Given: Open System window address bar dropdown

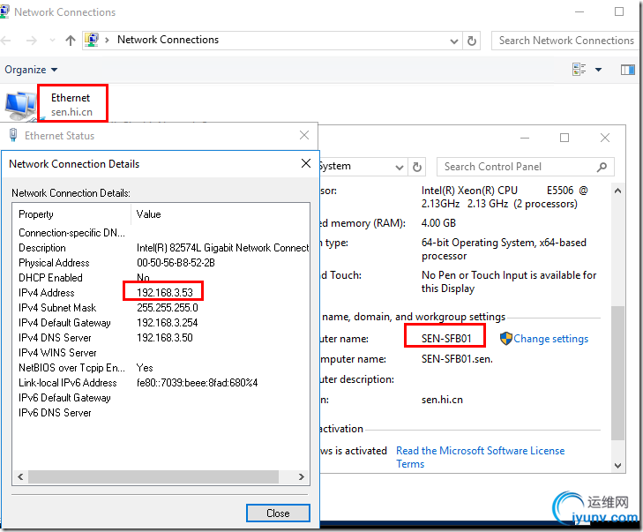Looking at the screenshot, I should coord(399,167).
